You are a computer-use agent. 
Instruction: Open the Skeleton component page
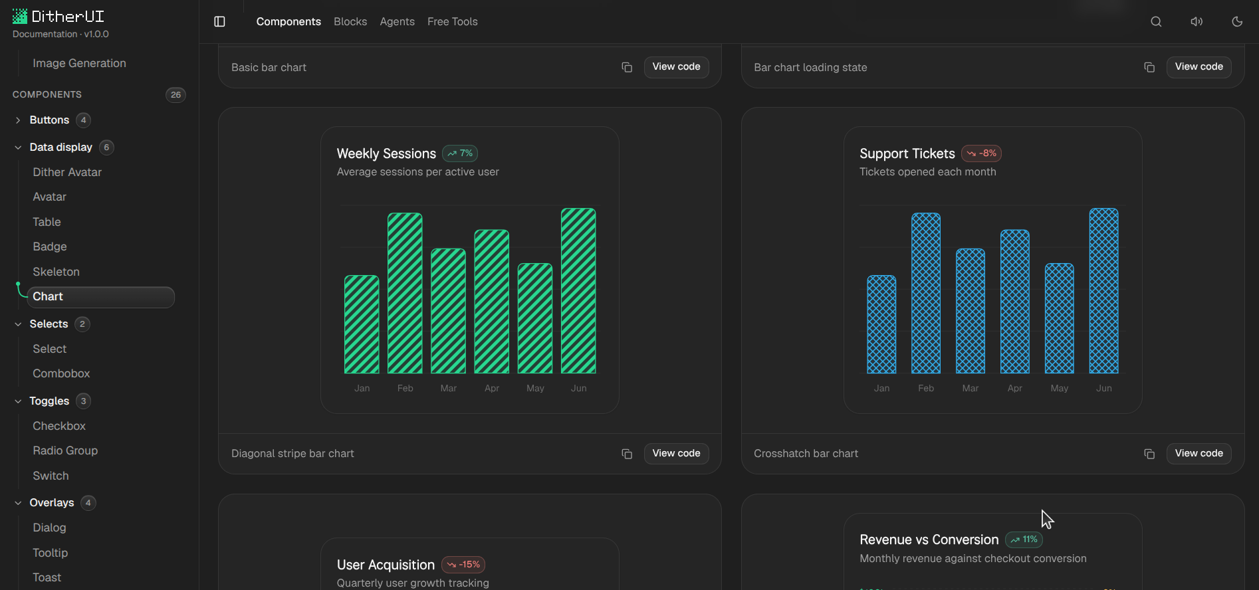tap(57, 272)
